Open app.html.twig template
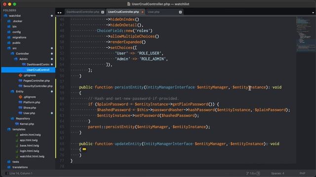This screenshot has width=316, height=177. coord(29,140)
